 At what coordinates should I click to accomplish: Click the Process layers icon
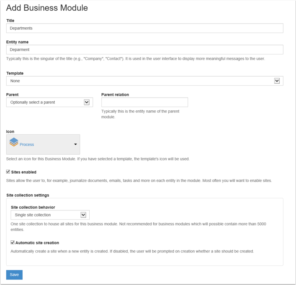(x=14, y=142)
